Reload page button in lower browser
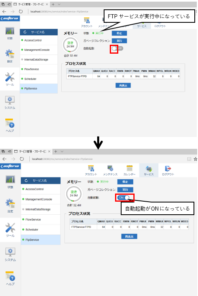The width and height of the screenshot is (198, 296). point(22,159)
